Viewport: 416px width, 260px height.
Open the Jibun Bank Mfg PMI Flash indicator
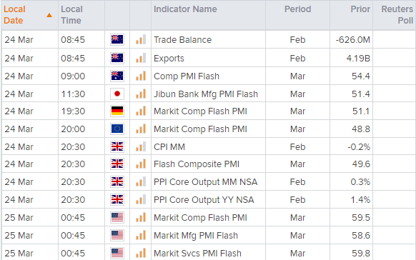pos(206,94)
